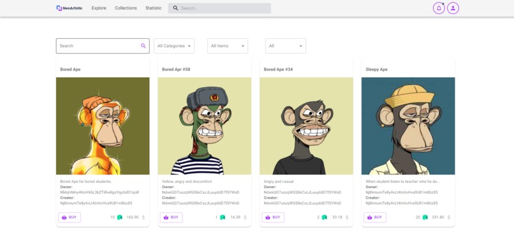This screenshot has width=514, height=232.
Task: Click the dollar sign beside 16.59
Action: 245,217
